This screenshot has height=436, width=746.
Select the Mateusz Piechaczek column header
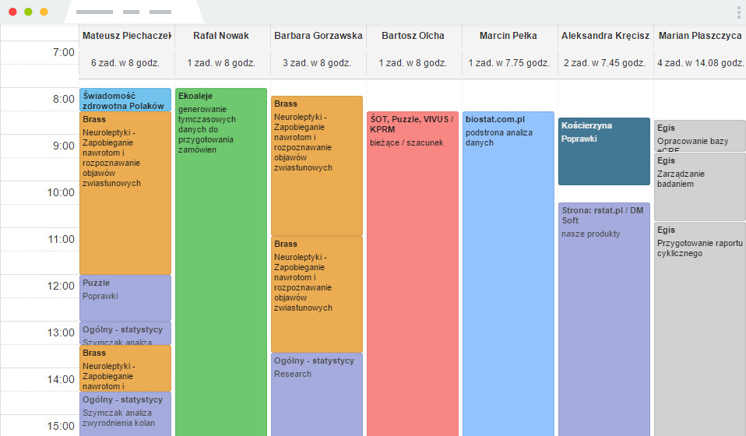point(127,36)
